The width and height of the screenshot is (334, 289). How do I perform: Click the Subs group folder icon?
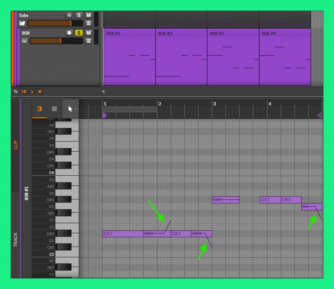tap(22, 23)
